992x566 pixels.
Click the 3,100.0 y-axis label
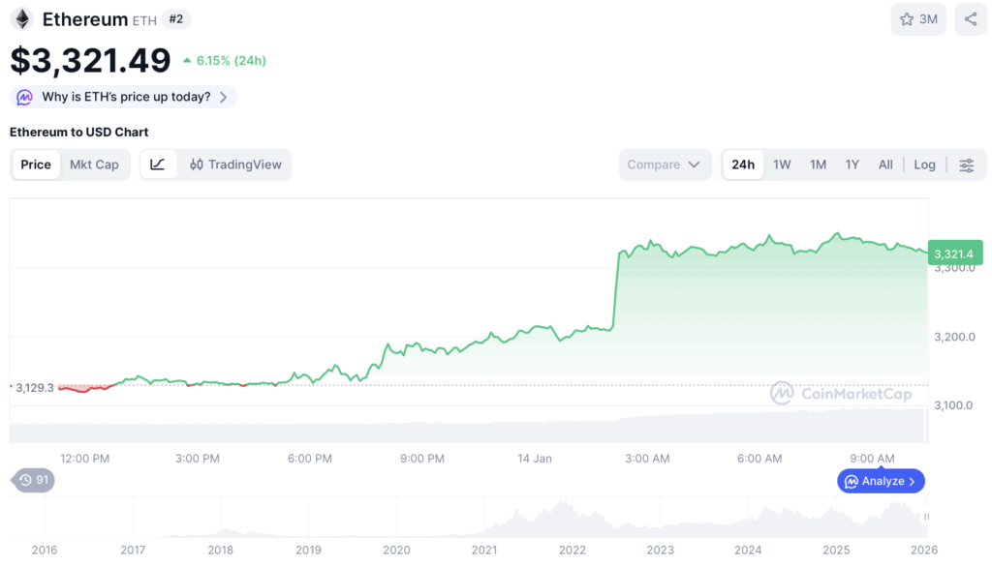[x=953, y=405]
